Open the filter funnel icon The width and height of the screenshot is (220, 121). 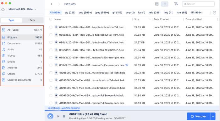pyautogui.click(x=176, y=4)
